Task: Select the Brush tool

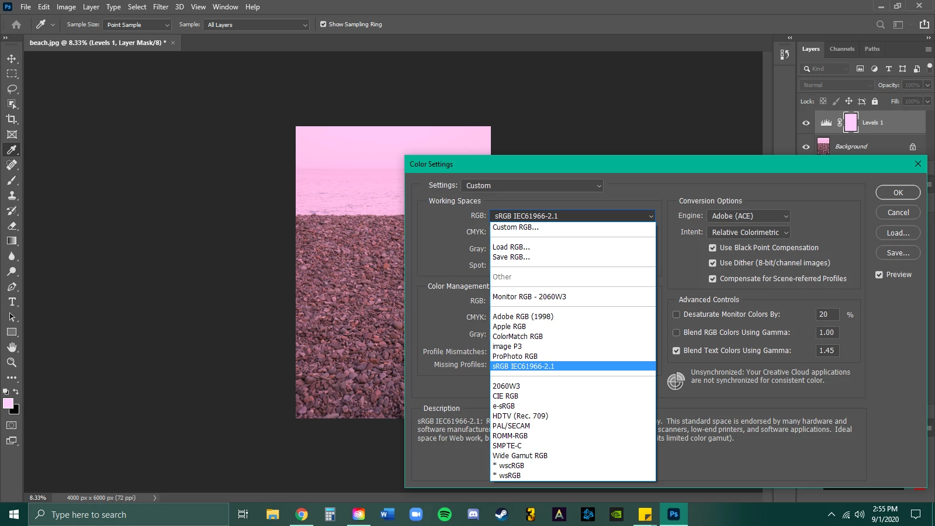Action: 12,180
